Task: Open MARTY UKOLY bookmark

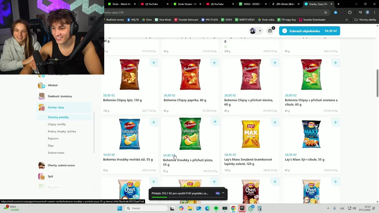Action: click(245, 20)
